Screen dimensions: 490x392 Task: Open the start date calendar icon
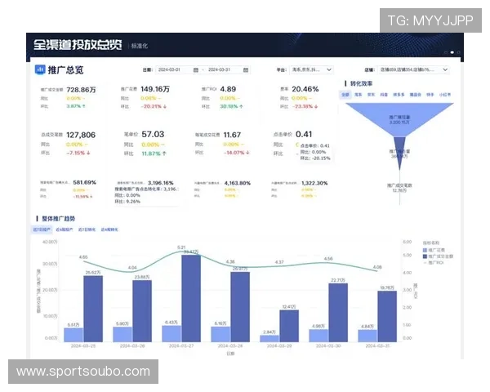(196, 70)
